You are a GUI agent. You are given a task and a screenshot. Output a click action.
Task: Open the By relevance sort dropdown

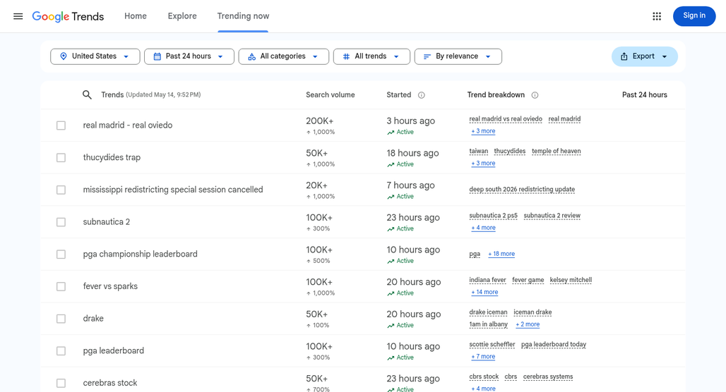[x=458, y=56]
